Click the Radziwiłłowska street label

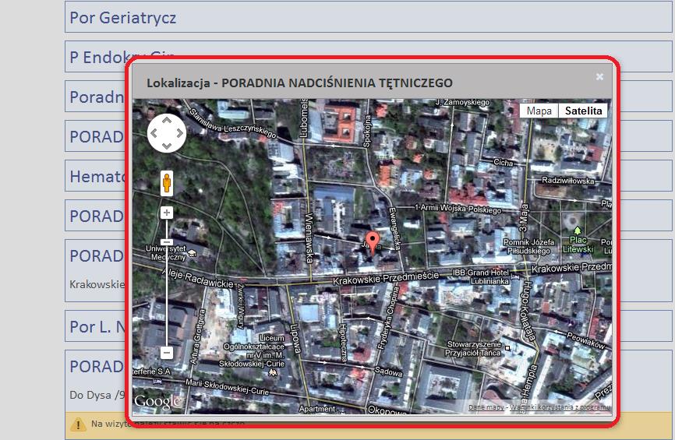point(567,181)
